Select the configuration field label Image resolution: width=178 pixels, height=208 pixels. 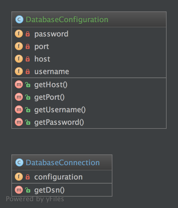click(58, 177)
